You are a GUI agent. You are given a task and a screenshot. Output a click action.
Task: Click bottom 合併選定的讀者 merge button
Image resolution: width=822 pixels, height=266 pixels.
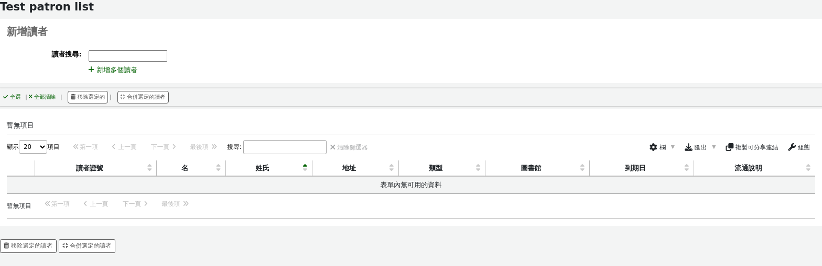click(x=87, y=246)
